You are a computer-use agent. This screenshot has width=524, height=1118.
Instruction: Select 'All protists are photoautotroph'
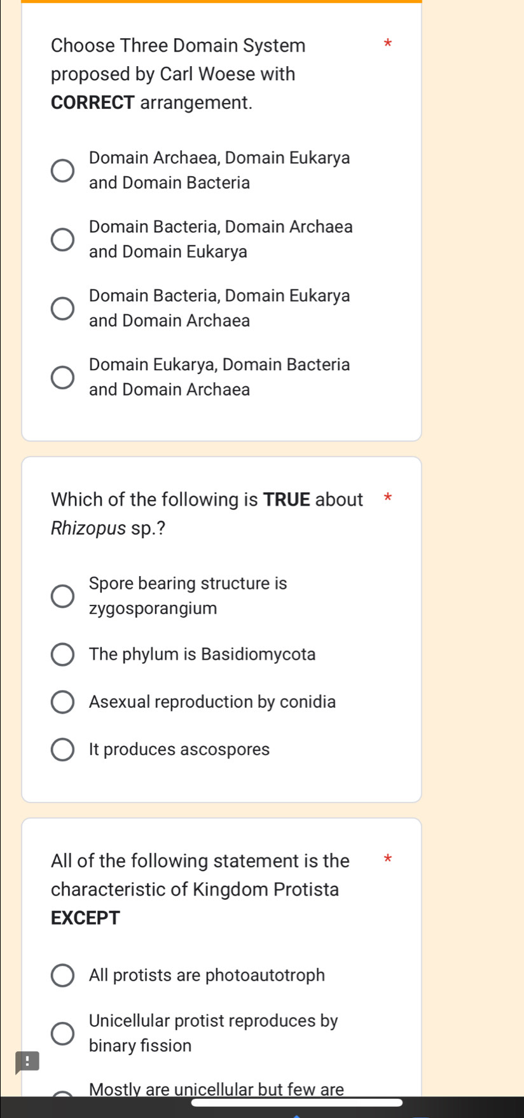point(62,975)
